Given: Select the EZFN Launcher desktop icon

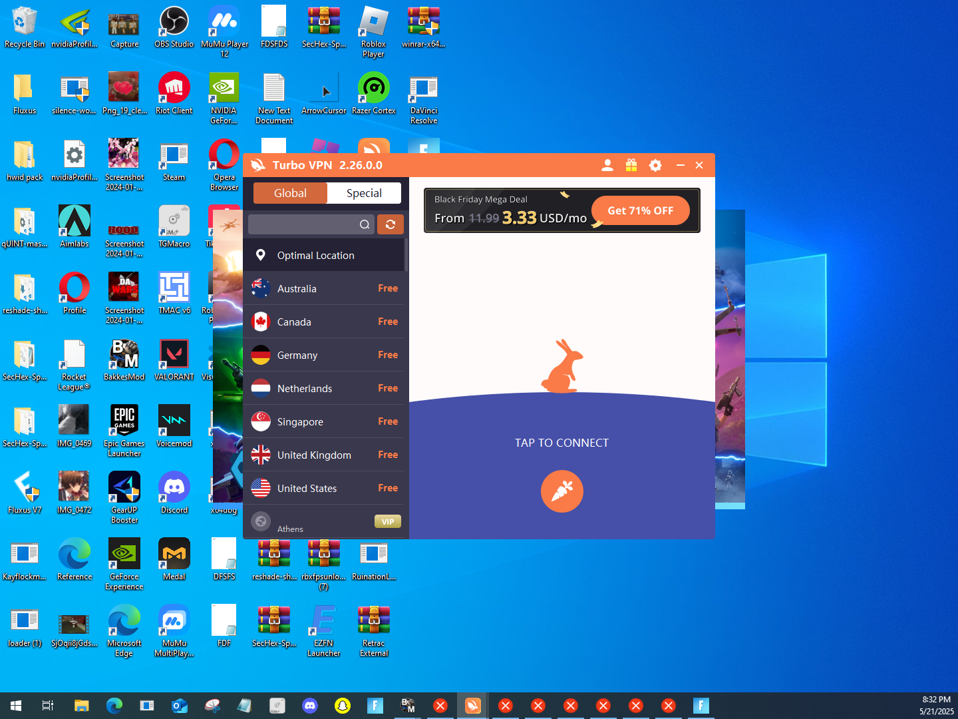Looking at the screenshot, I should tap(324, 631).
